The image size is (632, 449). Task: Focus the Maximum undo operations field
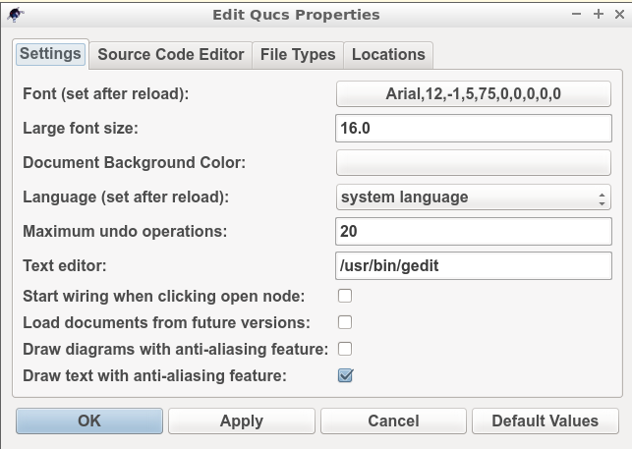click(473, 231)
